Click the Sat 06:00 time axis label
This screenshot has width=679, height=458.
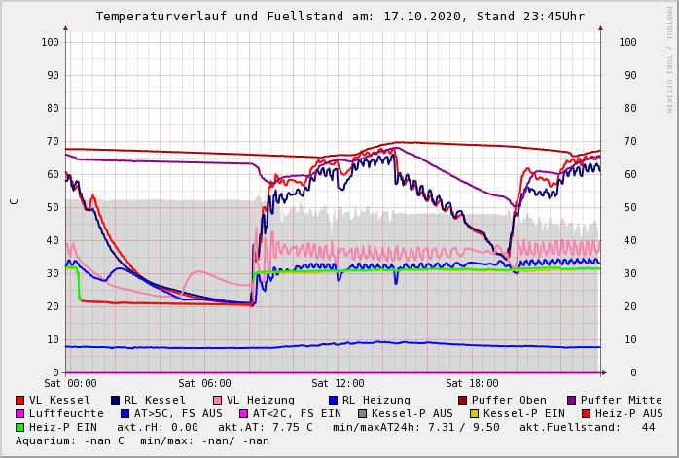[203, 384]
